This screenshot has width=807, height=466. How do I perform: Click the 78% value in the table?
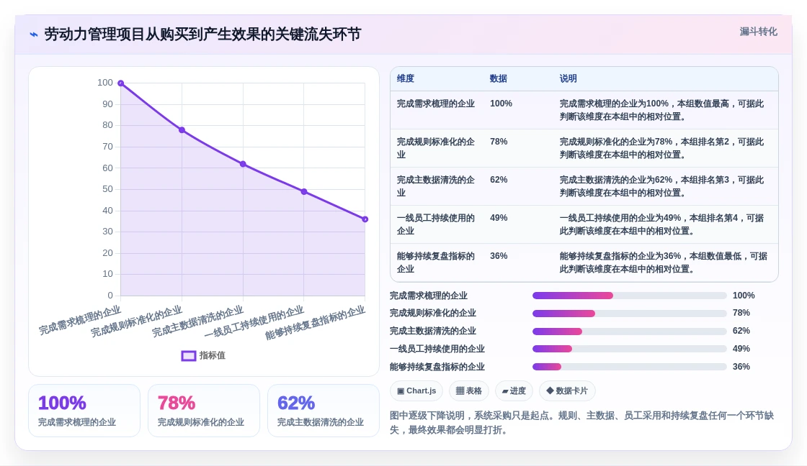[x=499, y=142]
